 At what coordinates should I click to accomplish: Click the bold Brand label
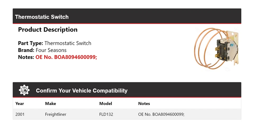pos(26,50)
